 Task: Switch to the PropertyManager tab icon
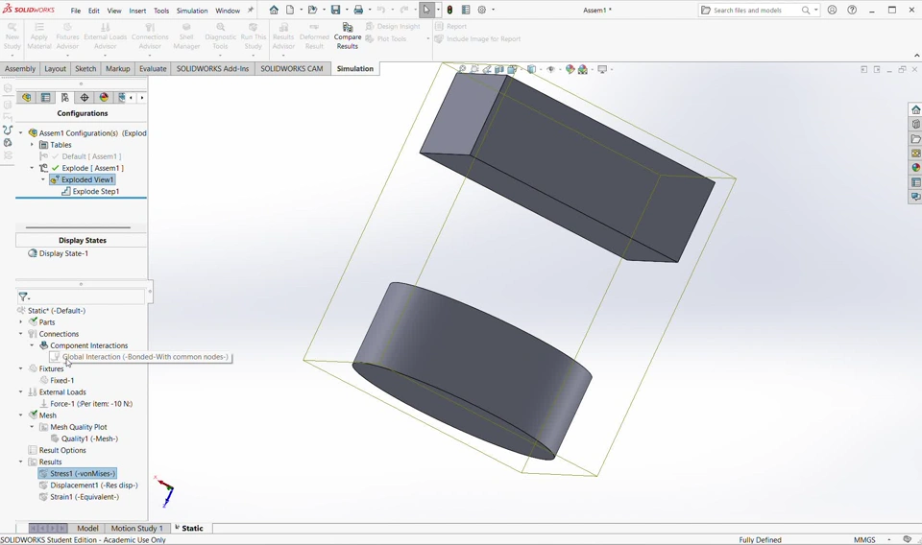(45, 98)
